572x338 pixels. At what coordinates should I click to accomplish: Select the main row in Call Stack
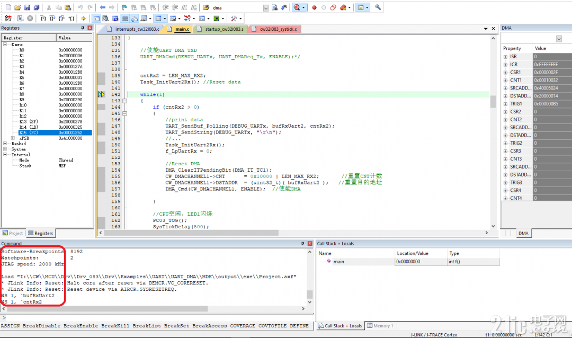click(407, 261)
